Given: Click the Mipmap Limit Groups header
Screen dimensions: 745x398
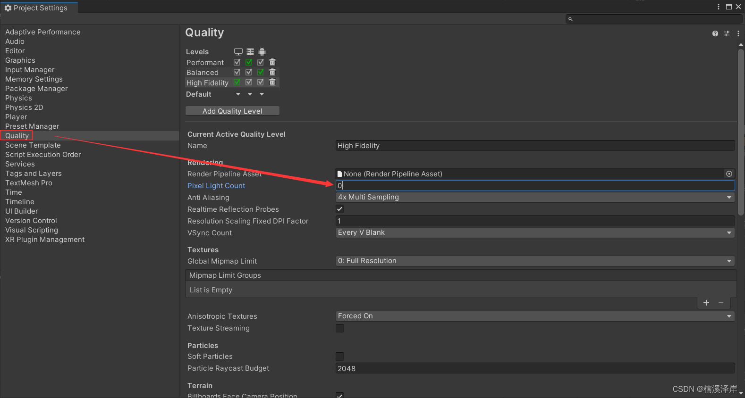Looking at the screenshot, I should pos(461,275).
